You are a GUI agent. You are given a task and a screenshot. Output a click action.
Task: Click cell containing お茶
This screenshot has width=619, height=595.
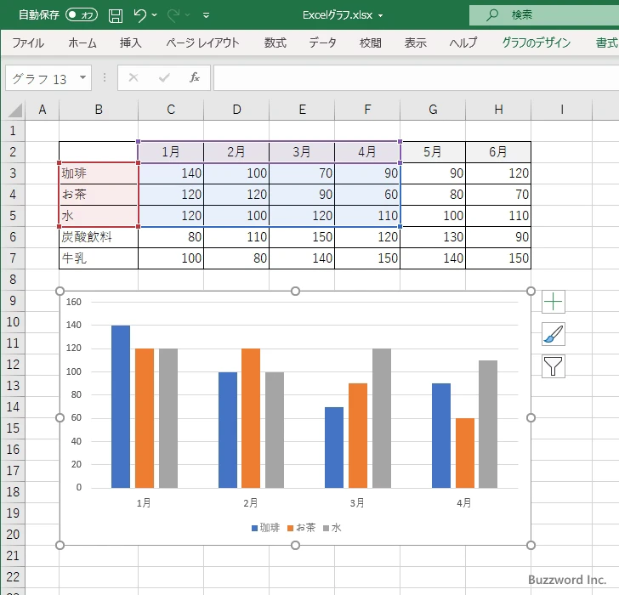pos(99,195)
